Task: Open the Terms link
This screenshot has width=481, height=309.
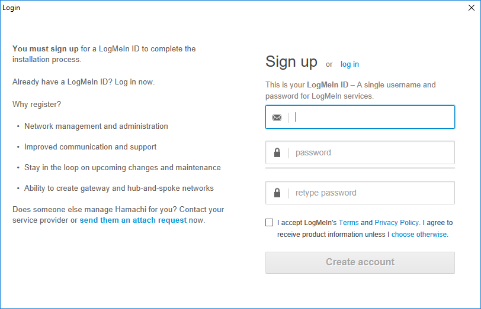Action: coord(348,222)
